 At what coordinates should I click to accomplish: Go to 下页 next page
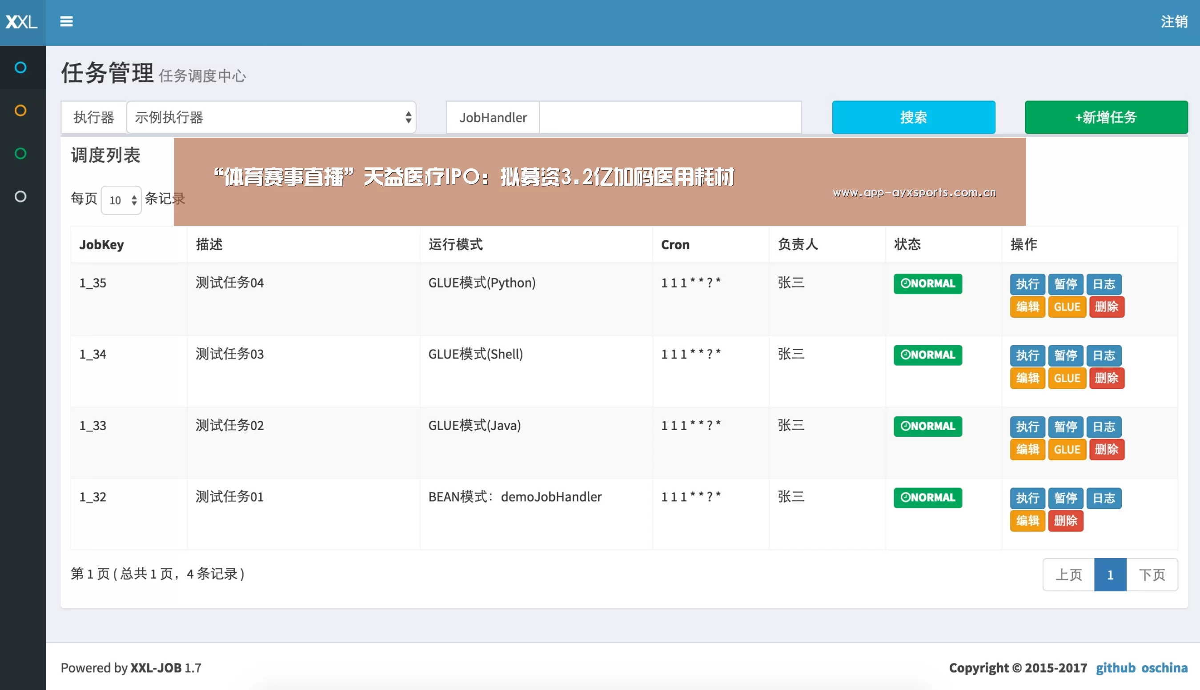1152,575
